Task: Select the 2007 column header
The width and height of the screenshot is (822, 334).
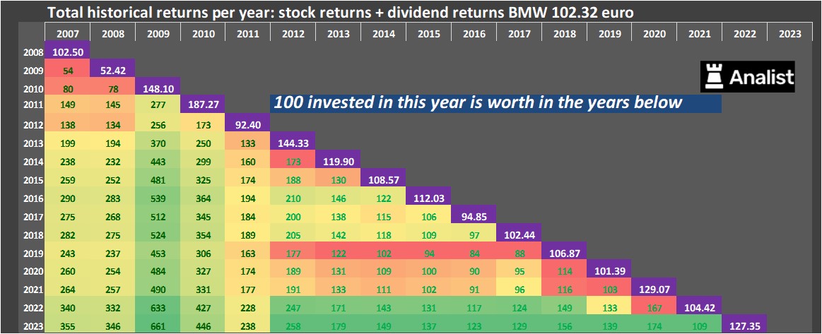Action: [x=67, y=33]
